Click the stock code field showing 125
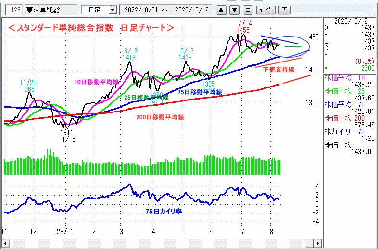Screen dimensions: 378x249 15,10
